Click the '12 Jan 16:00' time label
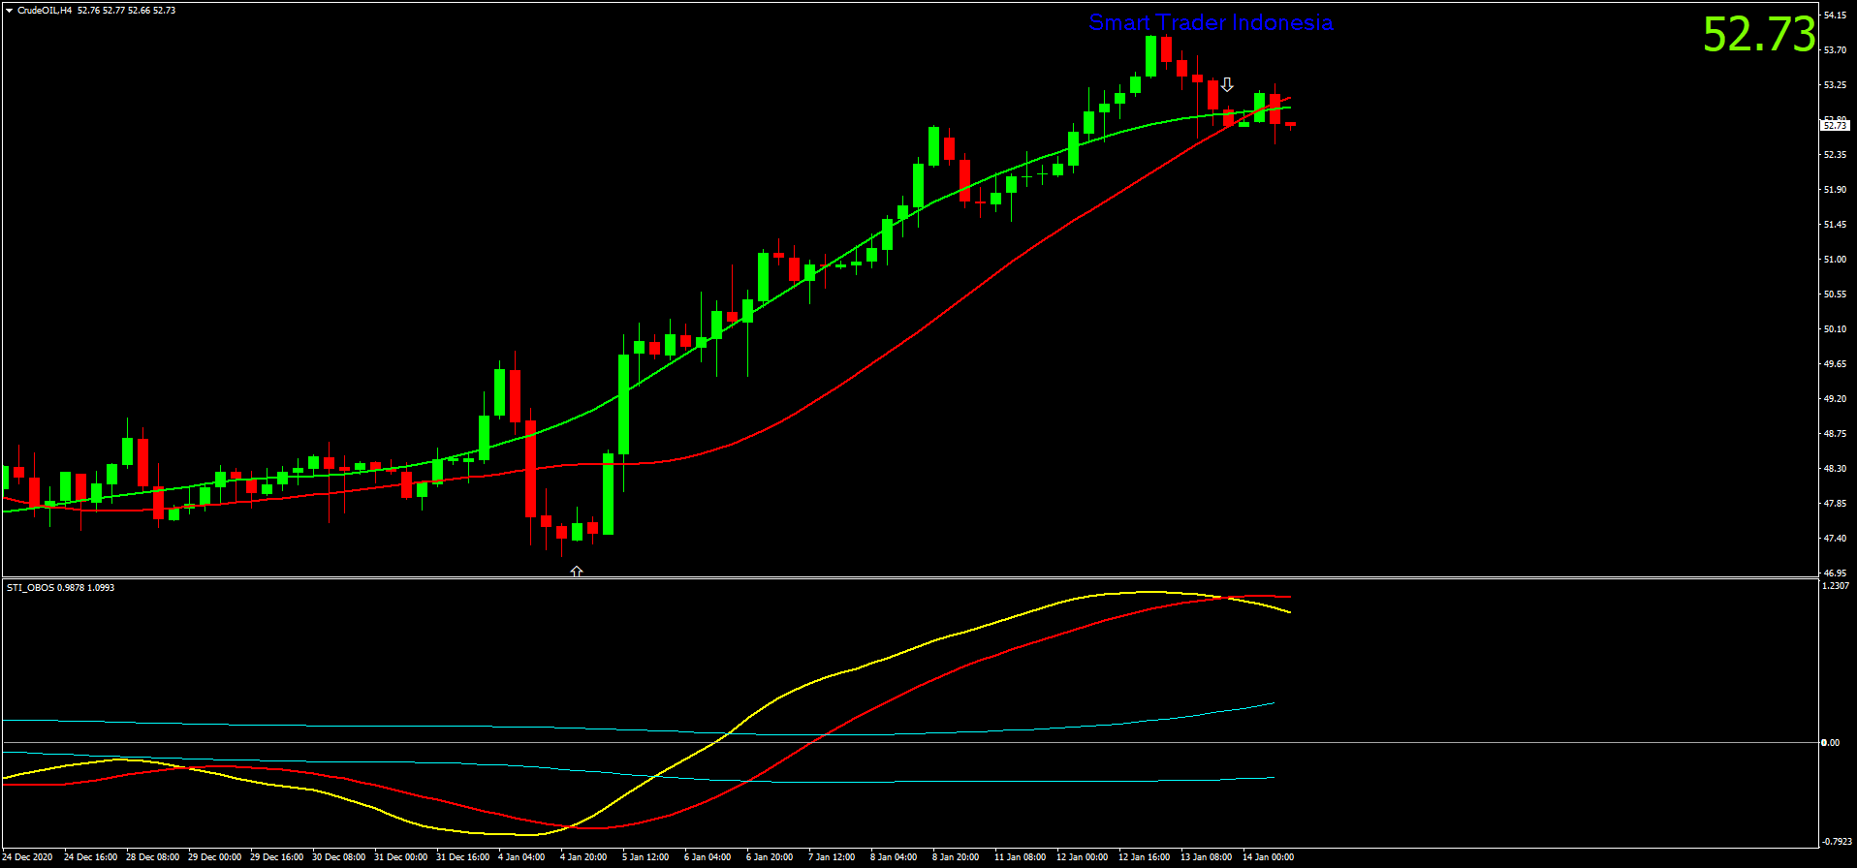Viewport: 1857px width, 868px height. 1144,857
